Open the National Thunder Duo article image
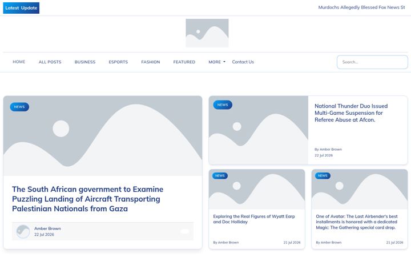Image resolution: width=411 pixels, height=257 pixels. tap(259, 130)
